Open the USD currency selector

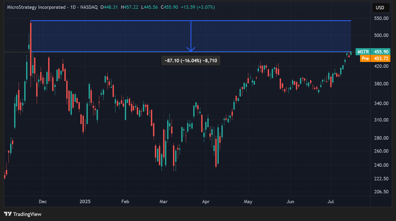point(381,8)
